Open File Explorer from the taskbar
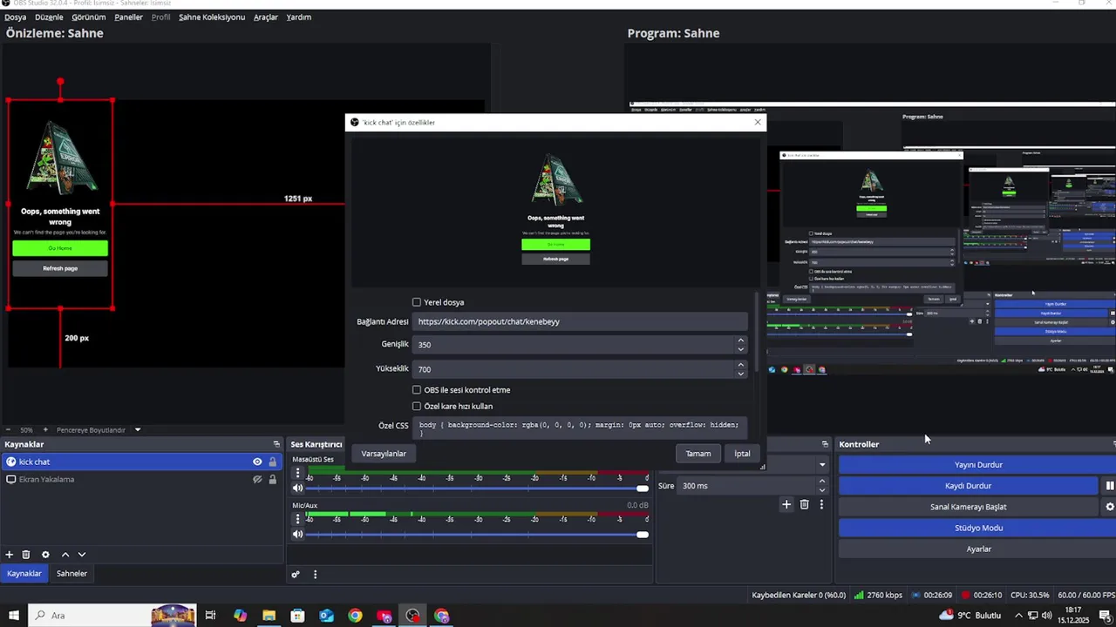 point(269,616)
